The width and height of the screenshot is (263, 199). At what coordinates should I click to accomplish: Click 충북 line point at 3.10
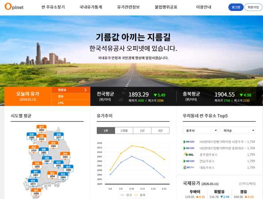pyautogui.click(x=132, y=146)
